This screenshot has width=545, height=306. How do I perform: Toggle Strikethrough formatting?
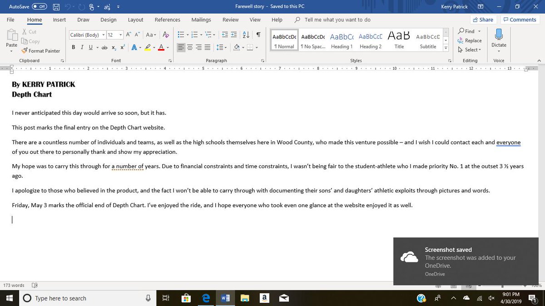pyautogui.click(x=104, y=47)
